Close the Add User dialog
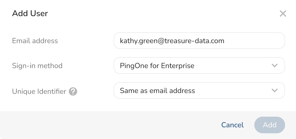The width and height of the screenshot is (296, 139). point(283,14)
